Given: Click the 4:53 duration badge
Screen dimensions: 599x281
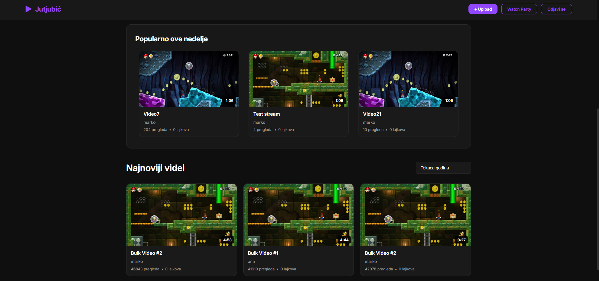Looking at the screenshot, I should (227, 240).
